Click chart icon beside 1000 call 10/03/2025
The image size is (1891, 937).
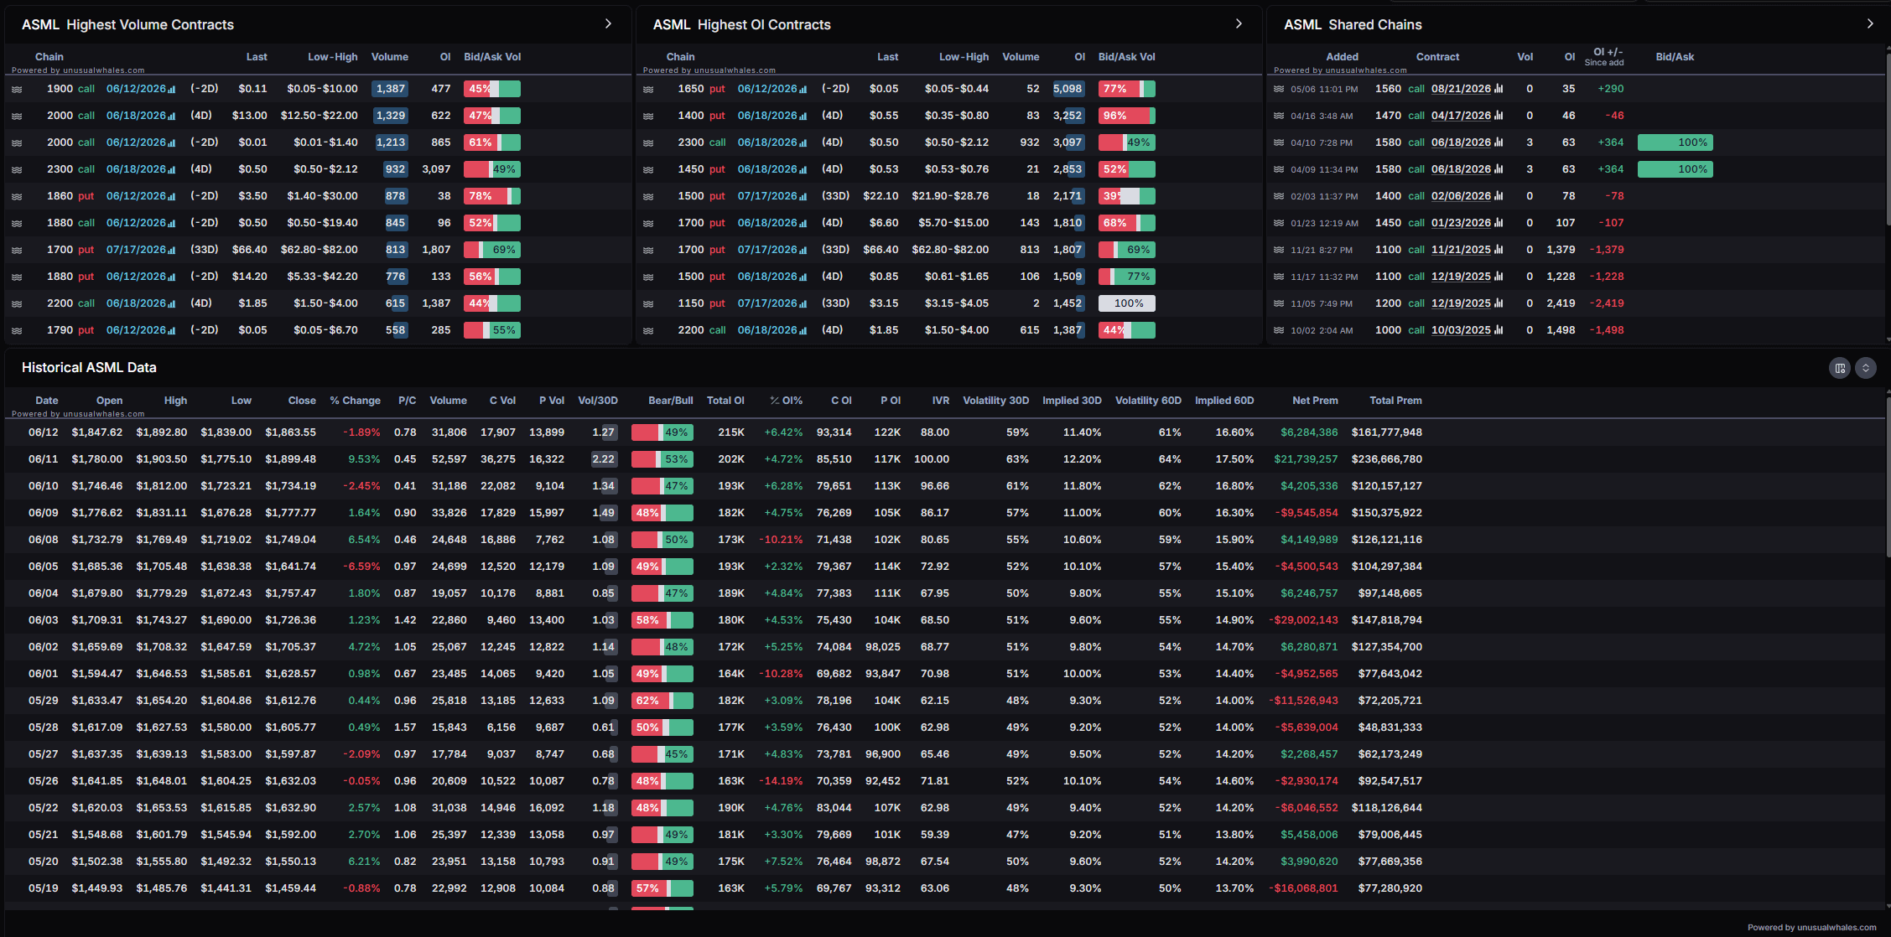[x=1499, y=330]
